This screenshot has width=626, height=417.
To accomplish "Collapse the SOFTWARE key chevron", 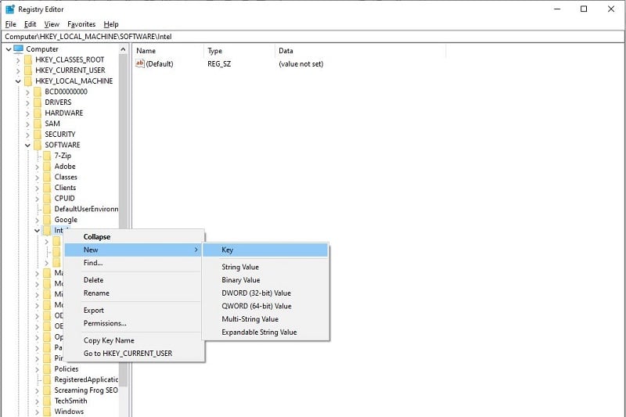I will tap(27, 146).
